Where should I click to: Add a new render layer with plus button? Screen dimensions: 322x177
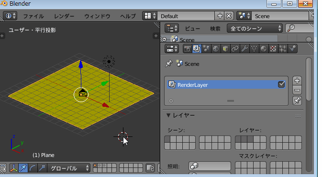point(297,81)
